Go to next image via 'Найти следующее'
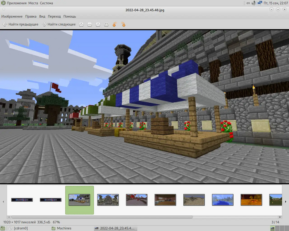This screenshot has width=289, height=231. click(59, 24)
